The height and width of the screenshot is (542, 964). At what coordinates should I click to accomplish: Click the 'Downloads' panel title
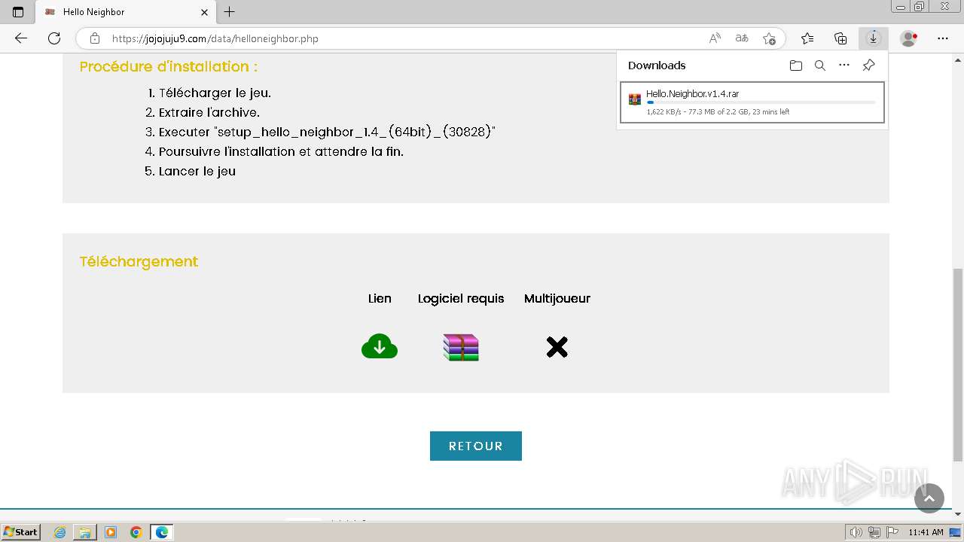pyautogui.click(x=657, y=65)
